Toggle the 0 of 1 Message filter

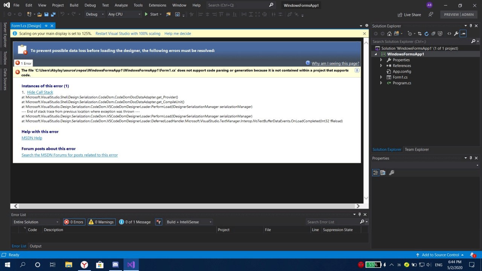135,222
